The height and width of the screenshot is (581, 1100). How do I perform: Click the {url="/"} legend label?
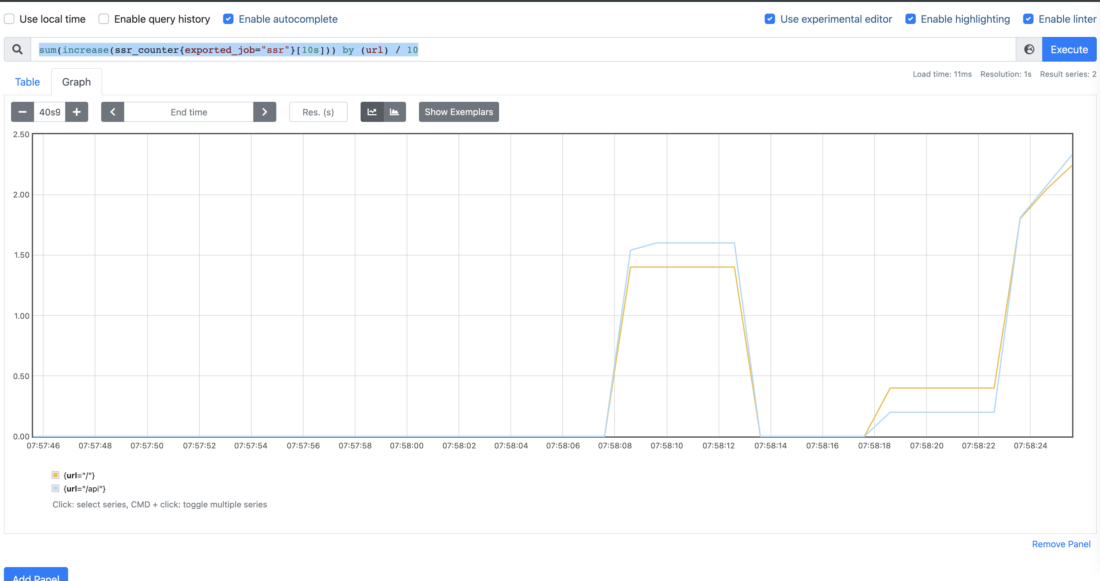(x=79, y=475)
